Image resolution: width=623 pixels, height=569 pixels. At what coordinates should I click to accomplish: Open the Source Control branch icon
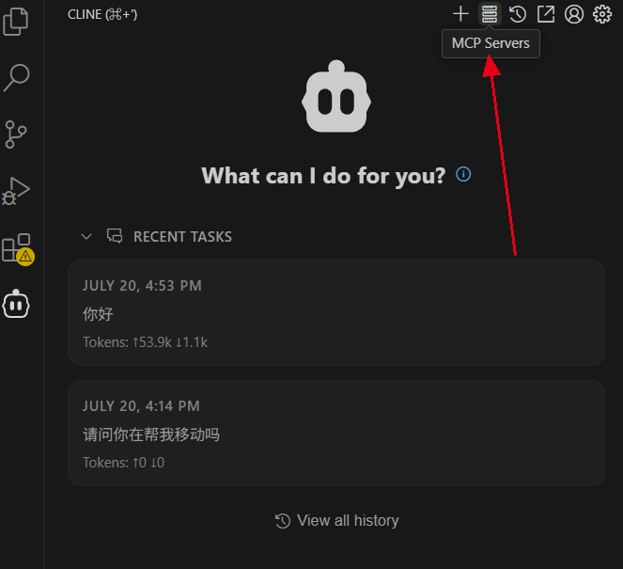(x=15, y=134)
